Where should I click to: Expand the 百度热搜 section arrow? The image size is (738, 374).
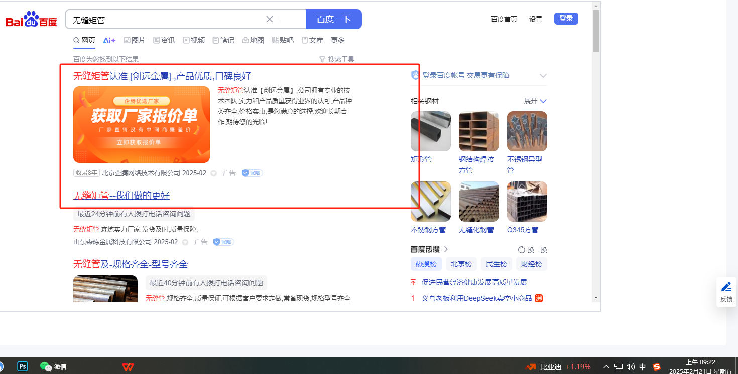pyautogui.click(x=446, y=249)
